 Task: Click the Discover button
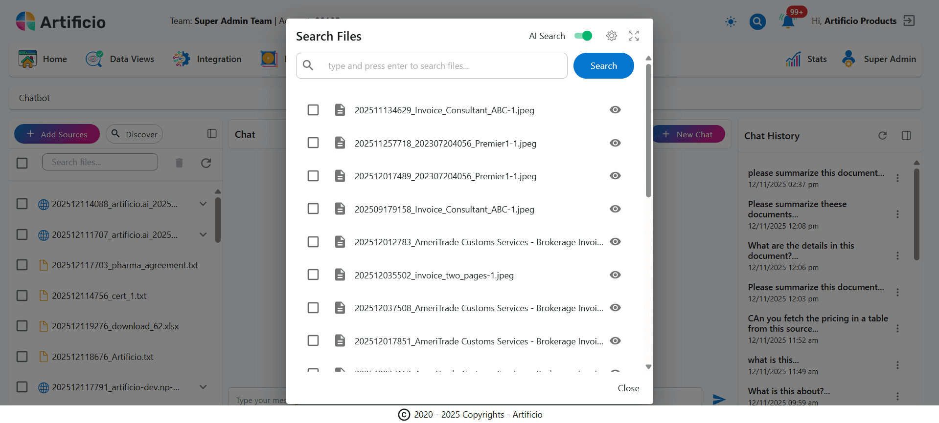[134, 134]
